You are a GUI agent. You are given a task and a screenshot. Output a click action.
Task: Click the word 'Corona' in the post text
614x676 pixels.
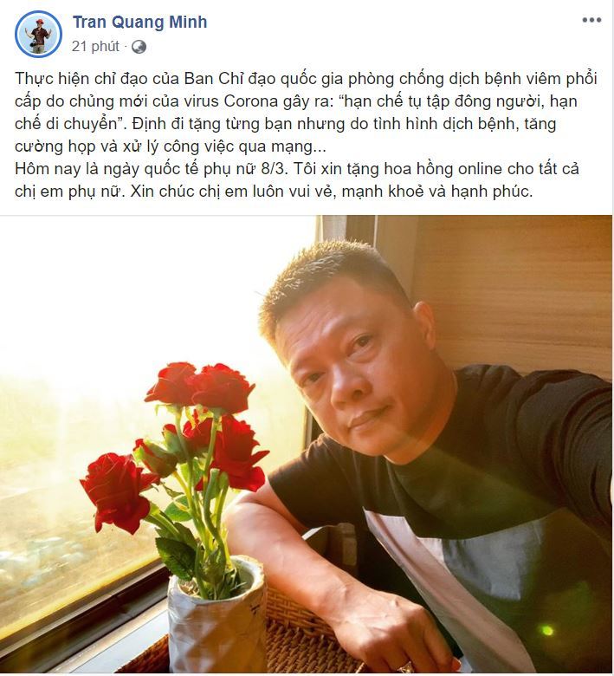[x=251, y=101]
